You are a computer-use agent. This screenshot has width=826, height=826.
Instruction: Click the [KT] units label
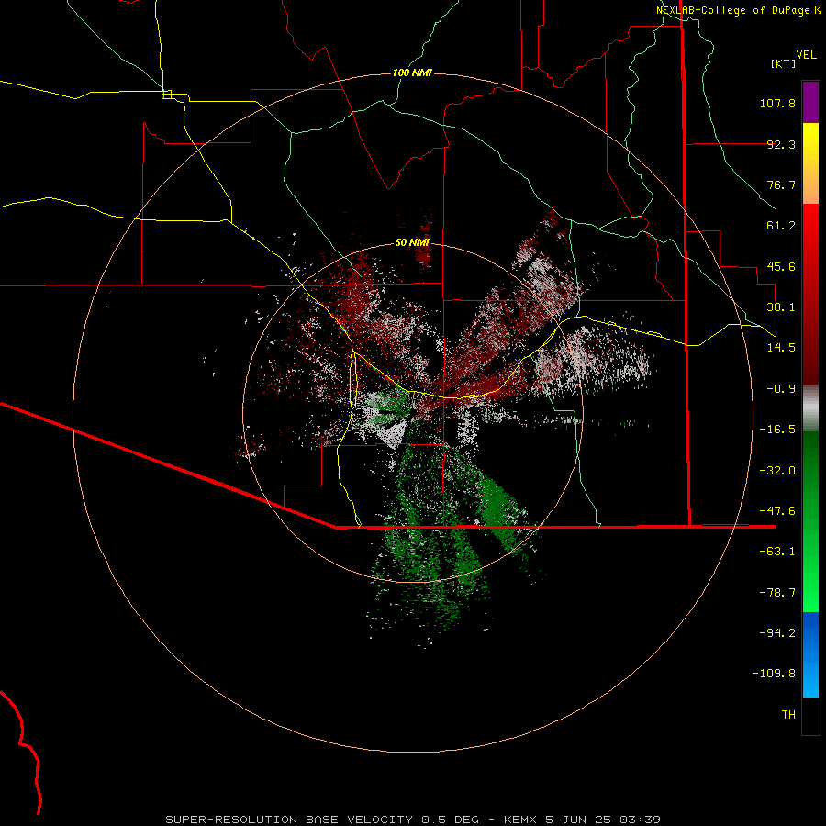click(784, 63)
